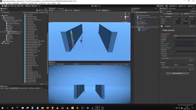Select the Move tool in the toolbar
This screenshot has height=110, width=196.
[6, 6]
